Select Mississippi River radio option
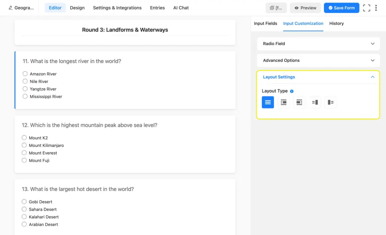 coord(25,96)
